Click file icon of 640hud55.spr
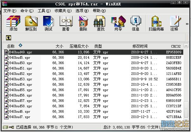This screenshot has width=191, height=132. pyautogui.click(x=6, y=90)
